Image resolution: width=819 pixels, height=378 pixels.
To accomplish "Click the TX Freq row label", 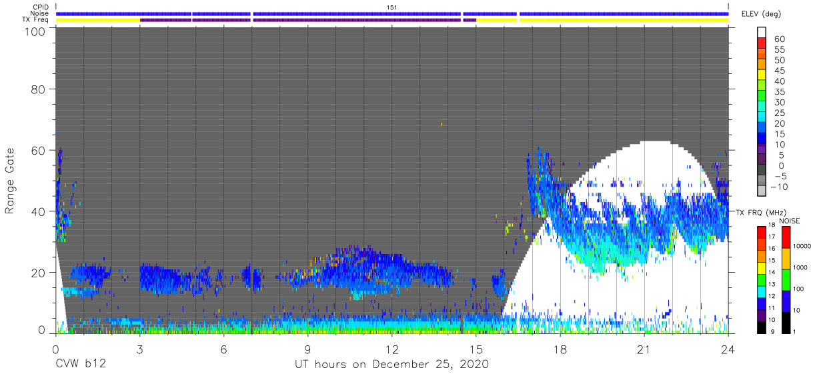I will 36,20.
